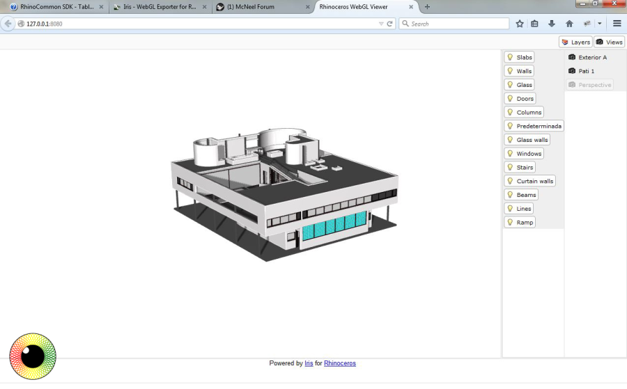Reload the current page
627x389 pixels.
(x=390, y=24)
